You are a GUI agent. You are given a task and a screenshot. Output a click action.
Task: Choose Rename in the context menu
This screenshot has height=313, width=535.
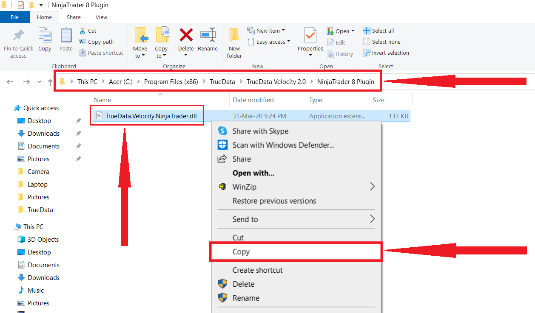[x=296, y=298]
